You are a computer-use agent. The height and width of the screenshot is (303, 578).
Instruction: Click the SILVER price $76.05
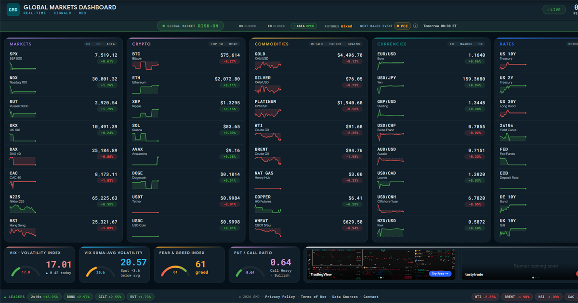pyautogui.click(x=354, y=79)
